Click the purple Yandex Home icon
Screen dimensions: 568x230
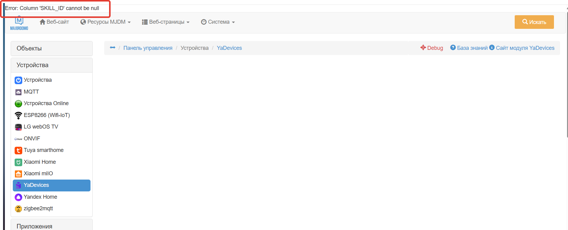coord(18,197)
